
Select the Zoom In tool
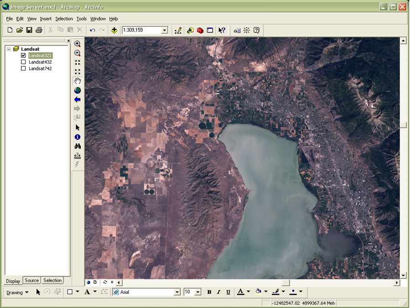click(77, 44)
